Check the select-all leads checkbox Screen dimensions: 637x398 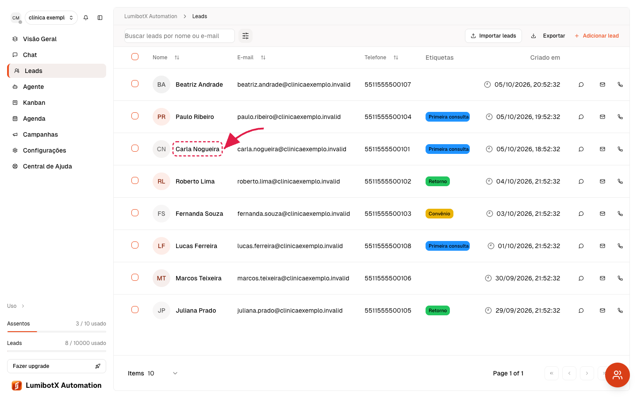tap(135, 57)
